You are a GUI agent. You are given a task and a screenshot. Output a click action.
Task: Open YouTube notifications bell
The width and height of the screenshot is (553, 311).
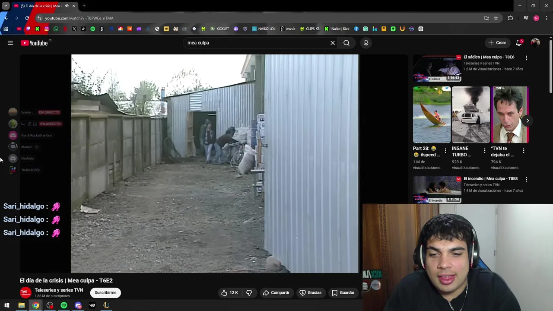519,43
